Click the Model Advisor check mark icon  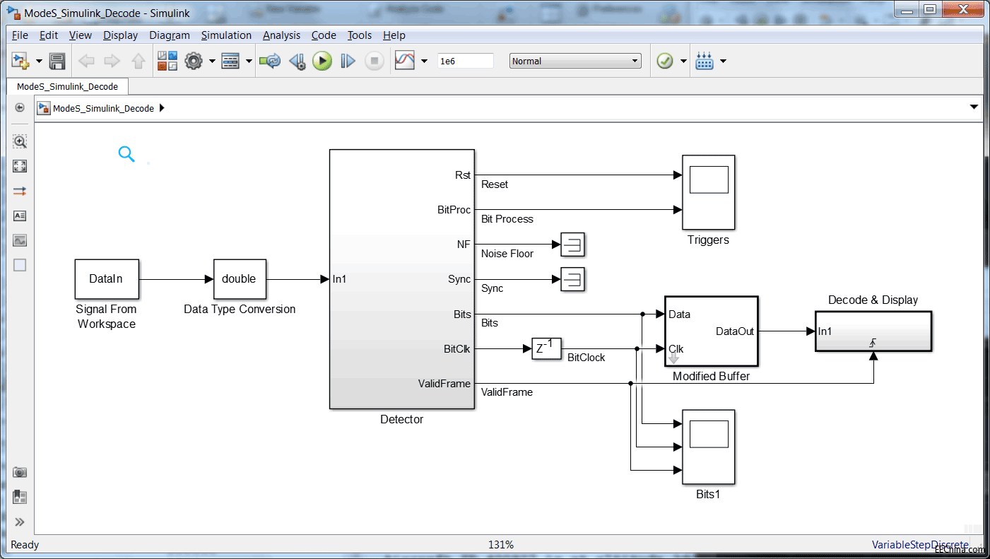(664, 61)
